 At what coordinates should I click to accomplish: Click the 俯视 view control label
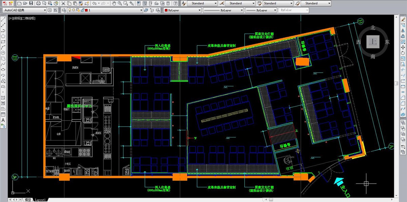pyautogui.click(x=17, y=18)
